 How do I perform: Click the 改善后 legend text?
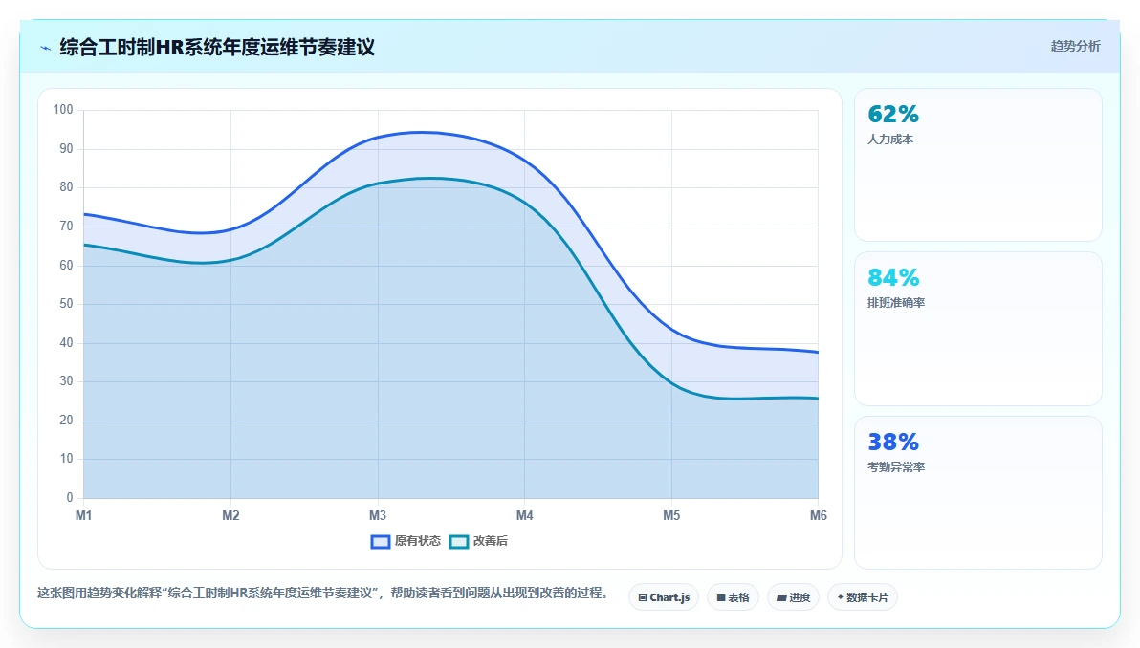490,541
